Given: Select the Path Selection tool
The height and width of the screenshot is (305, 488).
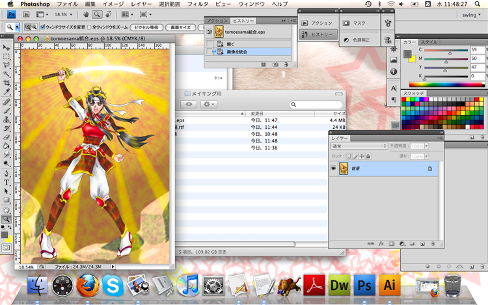Looking at the screenshot, I should [x=6, y=191].
